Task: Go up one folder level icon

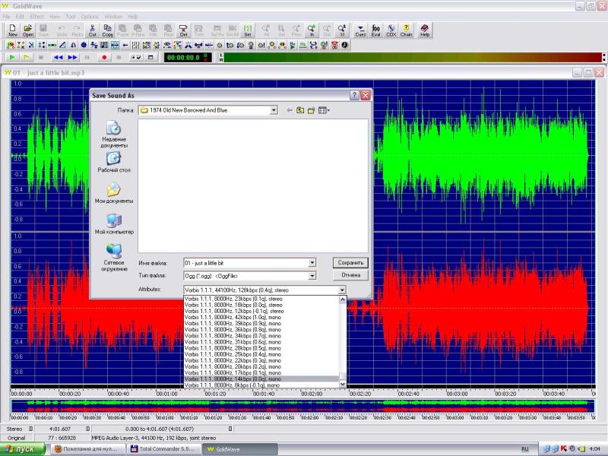Action: click(x=300, y=110)
